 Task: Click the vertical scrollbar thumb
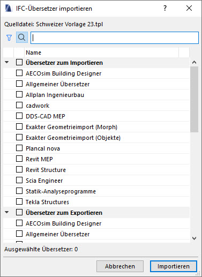click(194, 99)
